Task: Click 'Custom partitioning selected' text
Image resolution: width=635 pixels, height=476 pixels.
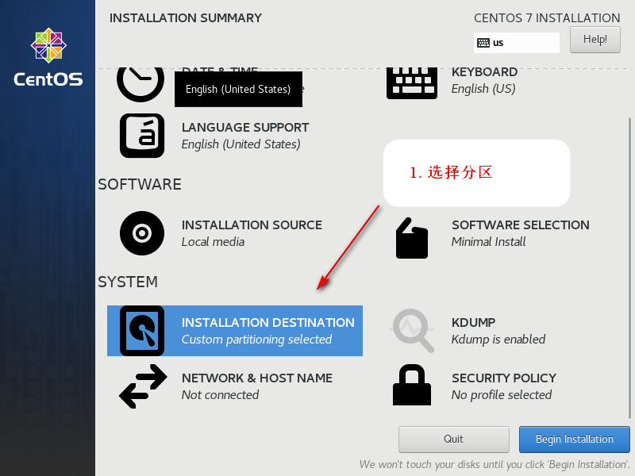Action: pos(256,340)
